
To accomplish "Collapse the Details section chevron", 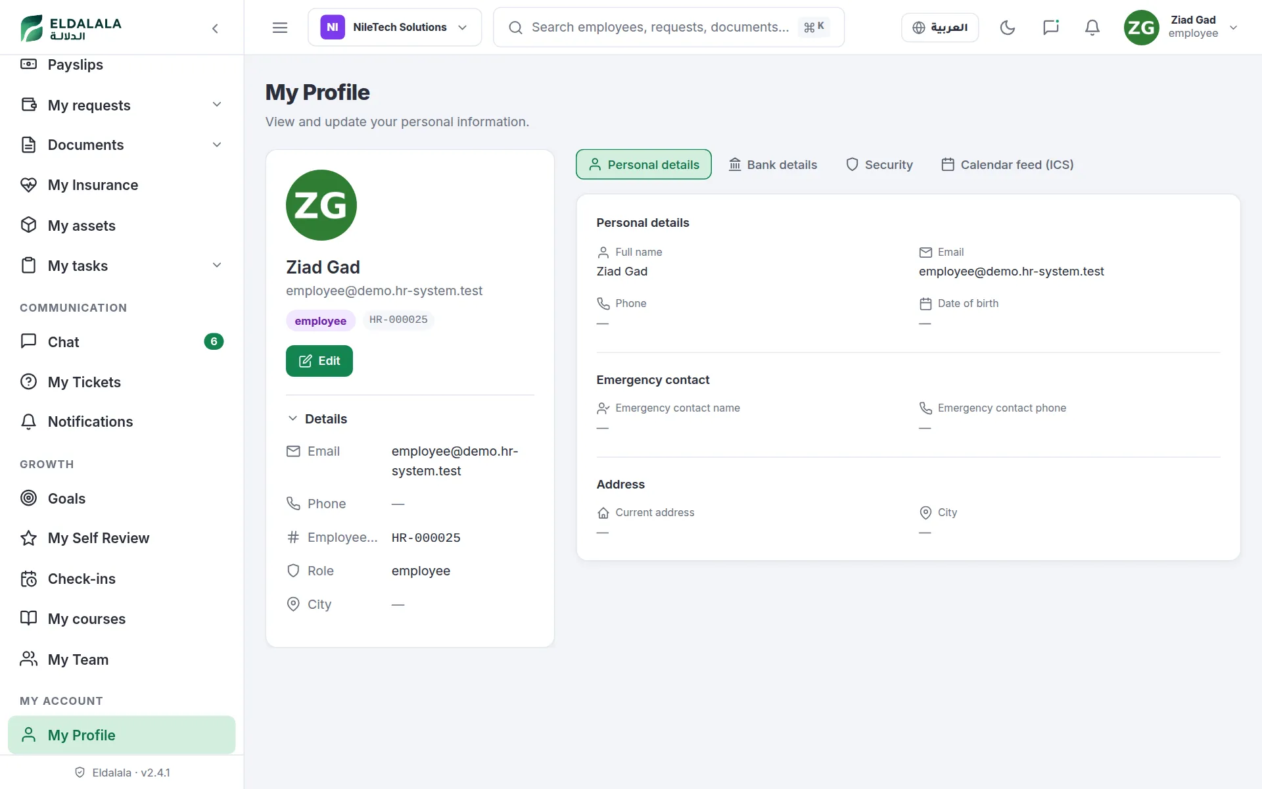I will [292, 419].
